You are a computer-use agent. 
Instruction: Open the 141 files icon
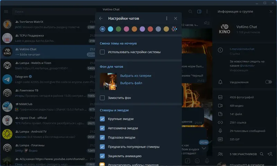[x=220, y=114]
